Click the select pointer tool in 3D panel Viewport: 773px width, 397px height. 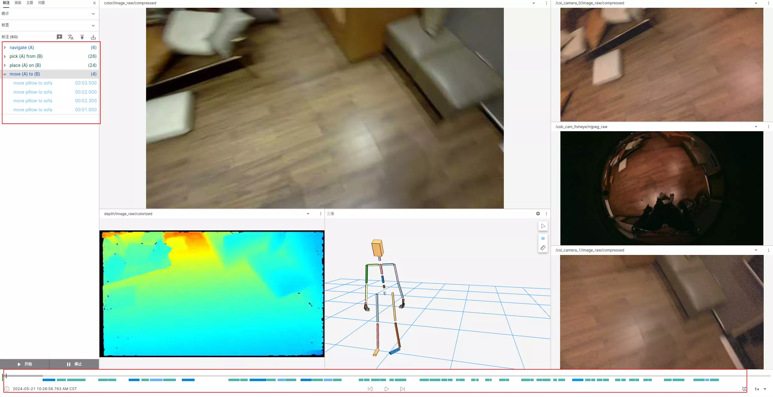tap(543, 226)
